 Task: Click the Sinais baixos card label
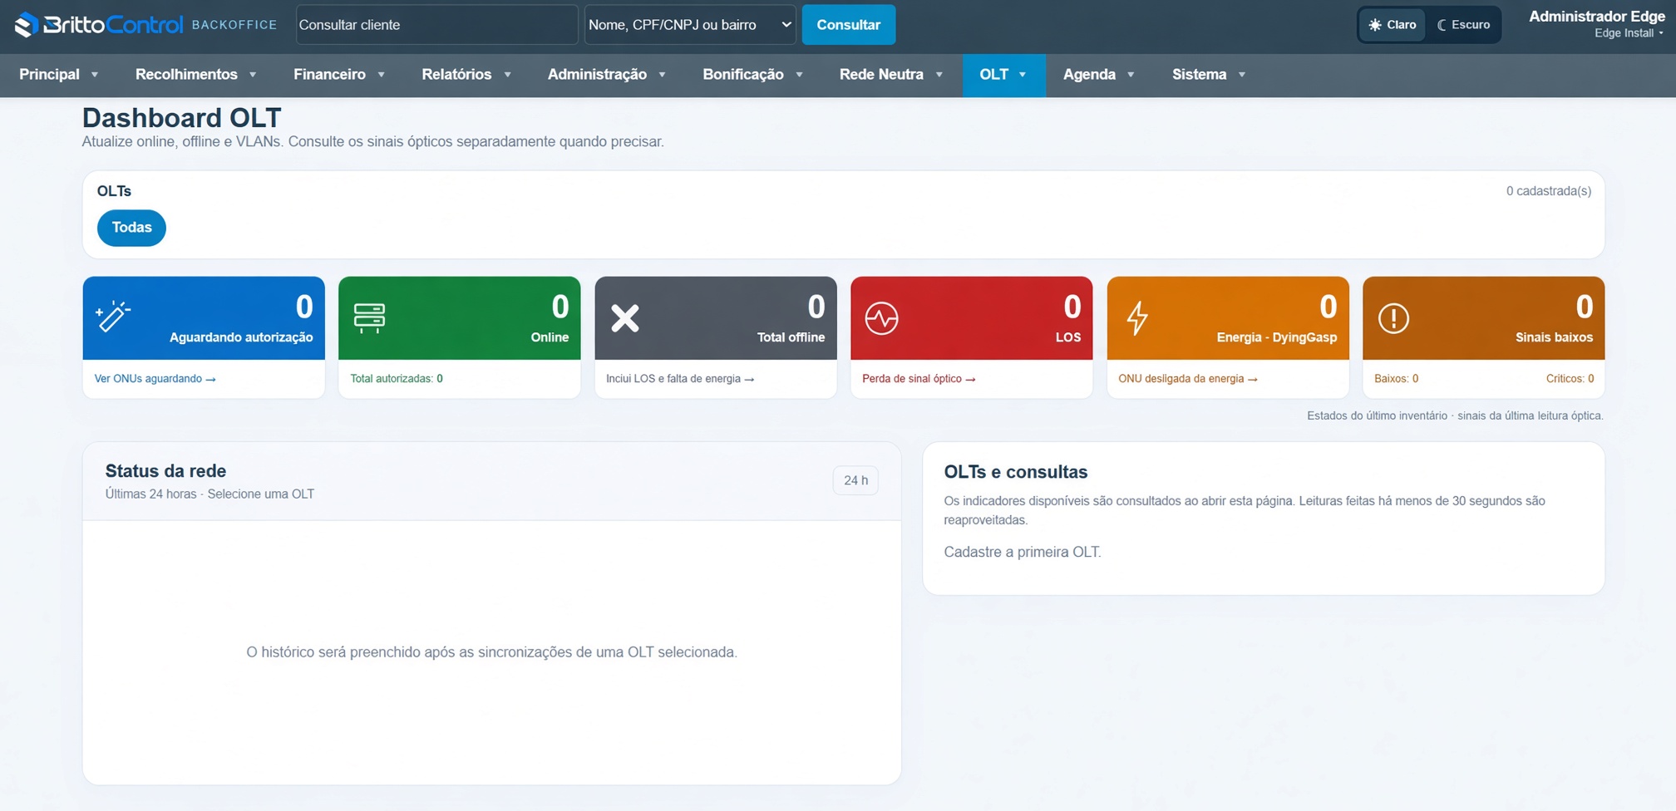(1554, 337)
